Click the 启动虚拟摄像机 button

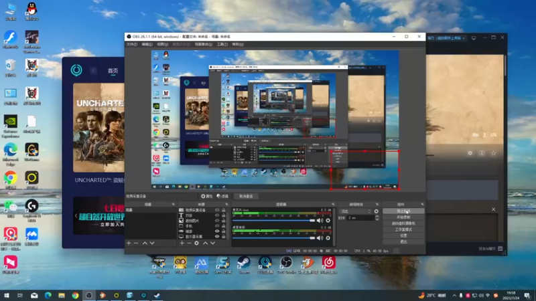(403, 223)
